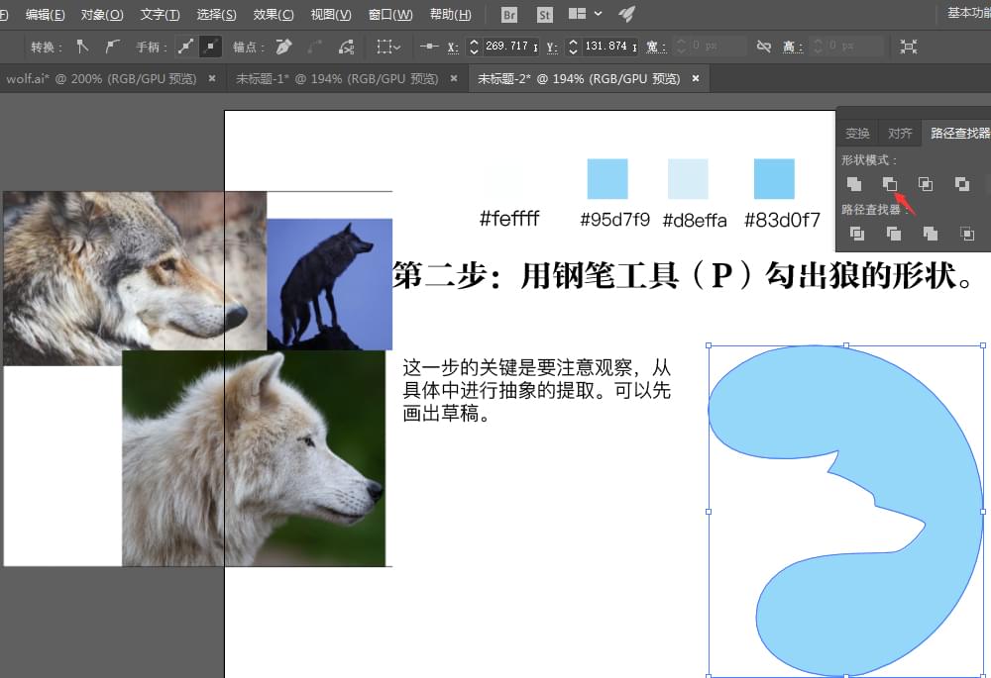Click the X coordinate stepper arrows
This screenshot has height=678, width=991.
click(474, 47)
